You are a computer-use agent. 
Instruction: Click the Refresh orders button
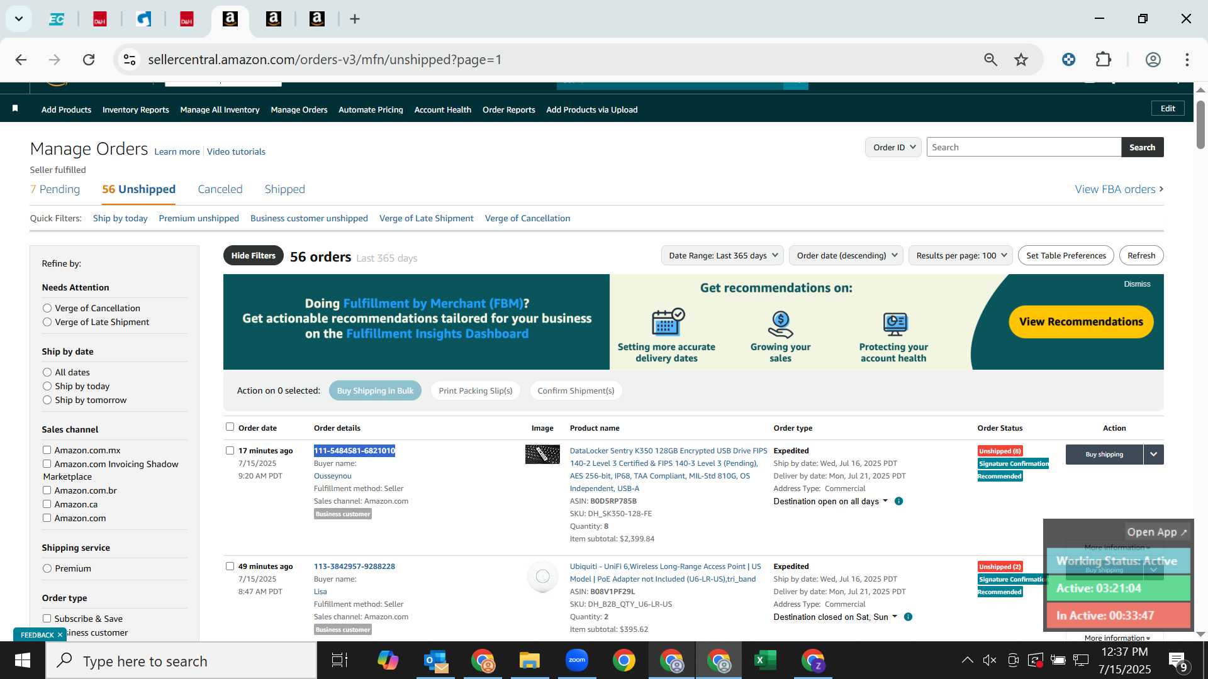1141,255
